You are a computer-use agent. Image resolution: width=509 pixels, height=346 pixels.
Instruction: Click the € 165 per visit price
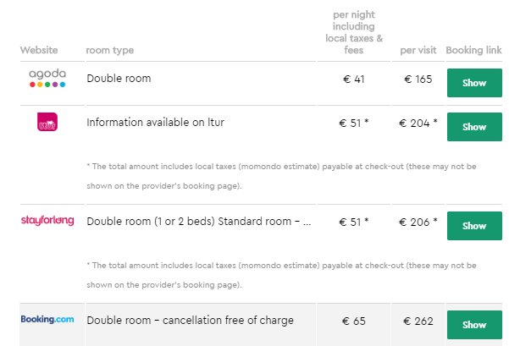click(418, 80)
